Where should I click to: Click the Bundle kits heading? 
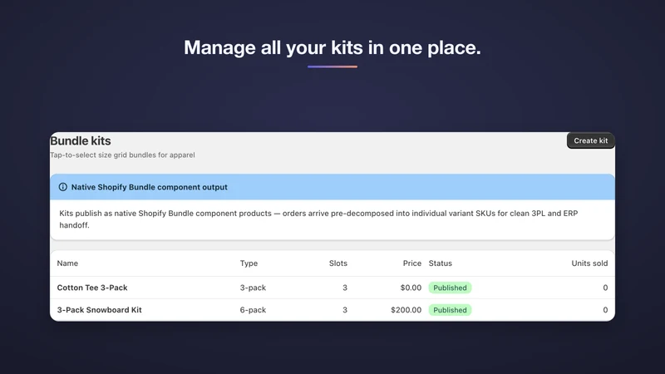coord(81,140)
